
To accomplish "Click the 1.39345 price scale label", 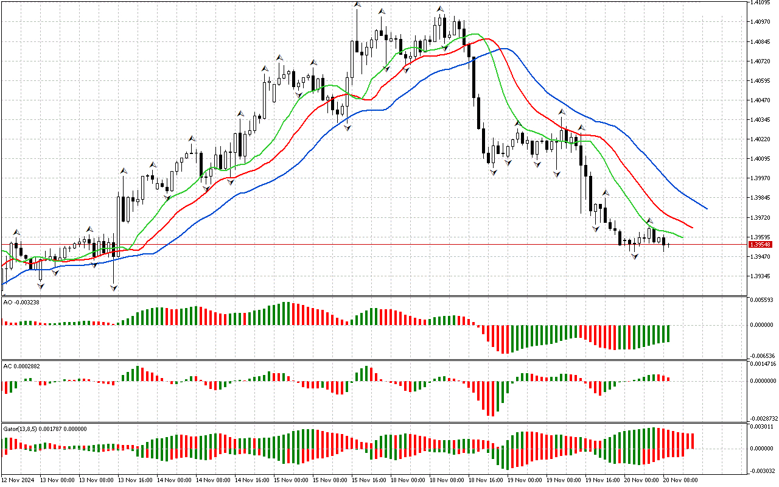I will click(x=761, y=276).
